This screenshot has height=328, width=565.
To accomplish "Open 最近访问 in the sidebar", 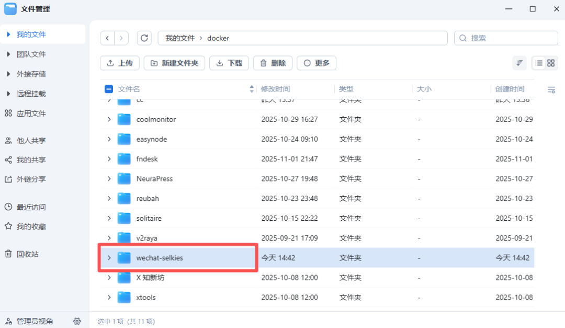I will click(31, 207).
